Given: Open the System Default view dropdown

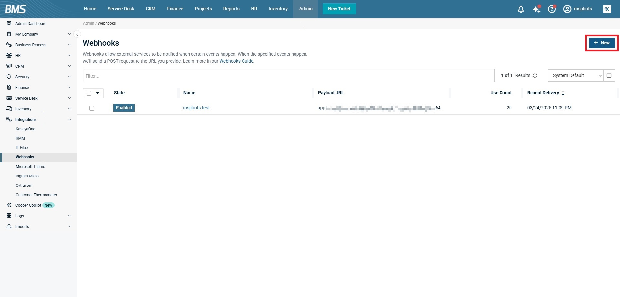Looking at the screenshot, I should tap(575, 76).
